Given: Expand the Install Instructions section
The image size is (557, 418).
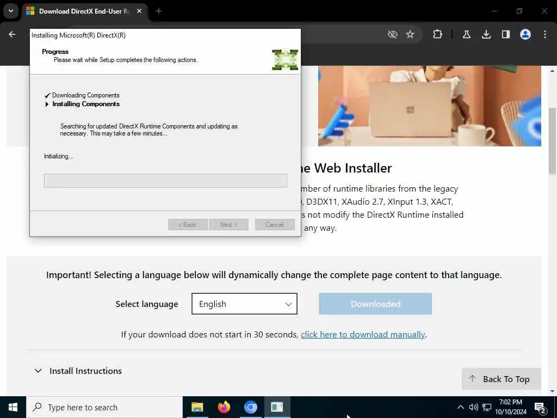Looking at the screenshot, I should 78,371.
